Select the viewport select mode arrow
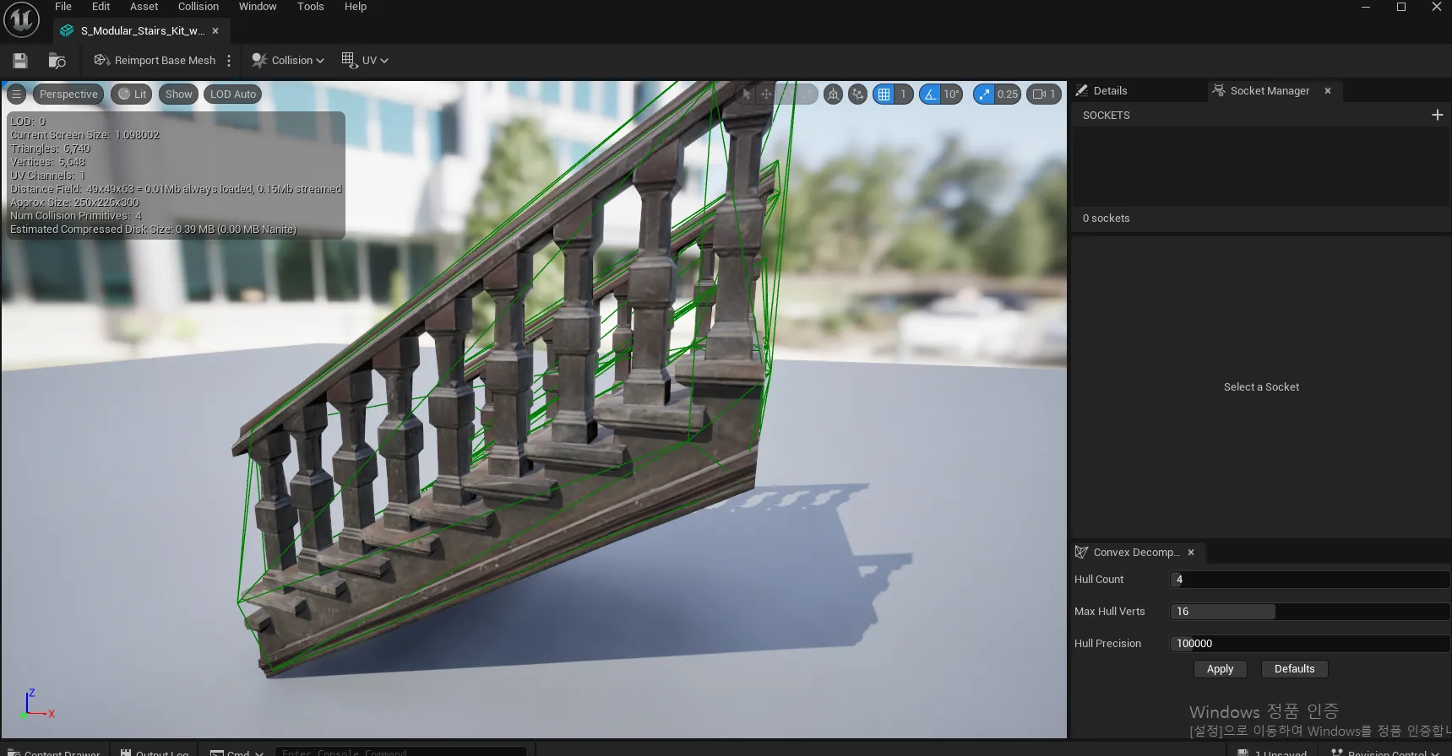This screenshot has height=756, width=1452. pos(747,94)
